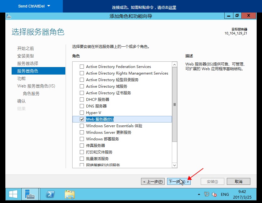This screenshot has width=262, height=203.
Task: Click the roles list scroll down arrow
Action: coord(175,165)
